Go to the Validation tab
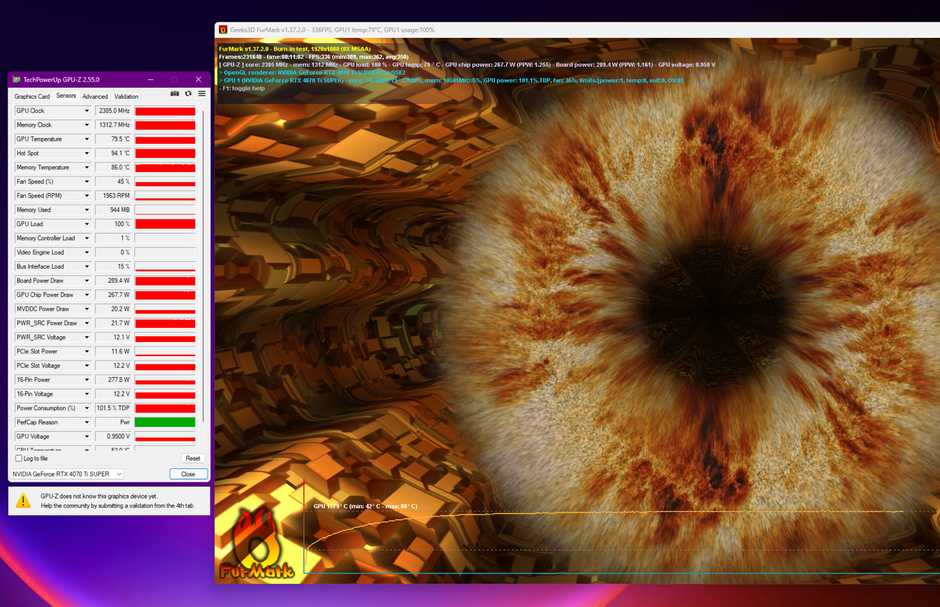Image resolution: width=940 pixels, height=607 pixels. point(126,96)
